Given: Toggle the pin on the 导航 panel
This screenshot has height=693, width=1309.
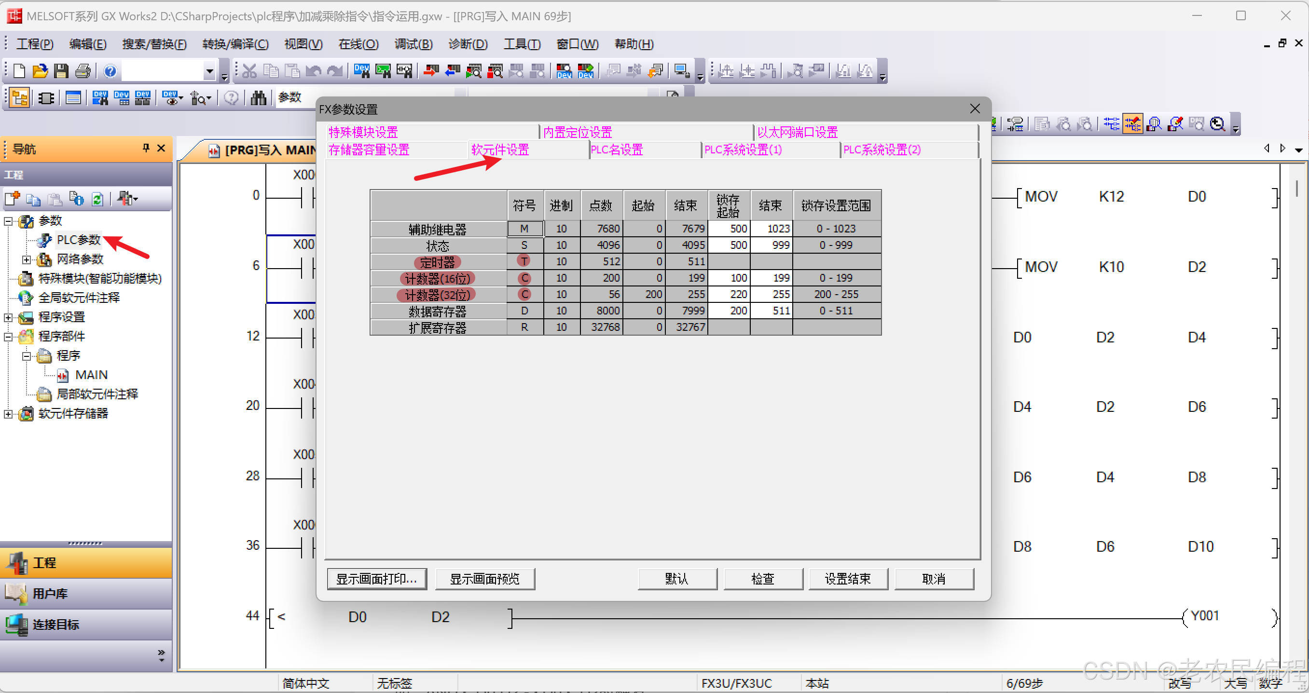Looking at the screenshot, I should coord(146,148).
